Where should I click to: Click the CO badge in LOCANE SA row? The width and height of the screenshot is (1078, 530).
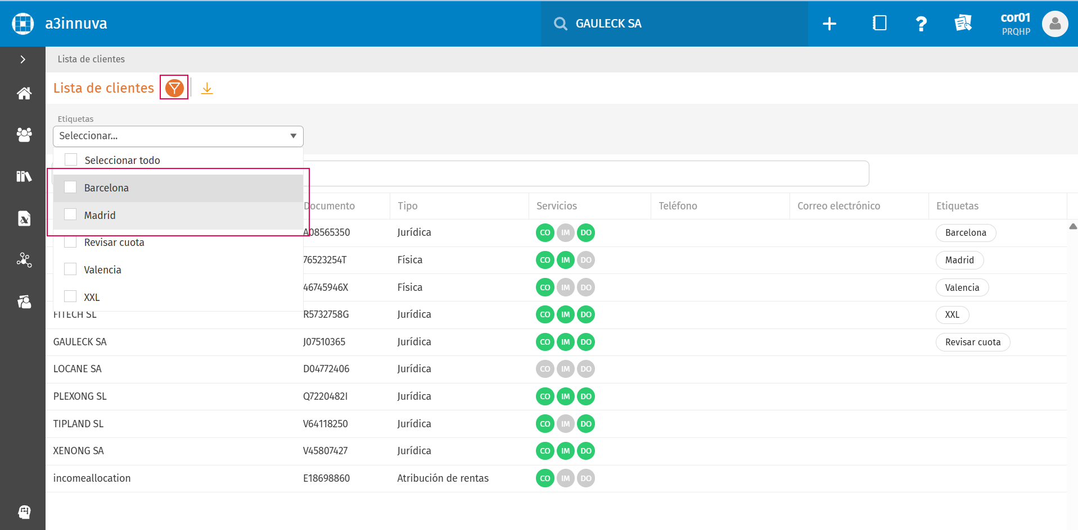coord(545,369)
